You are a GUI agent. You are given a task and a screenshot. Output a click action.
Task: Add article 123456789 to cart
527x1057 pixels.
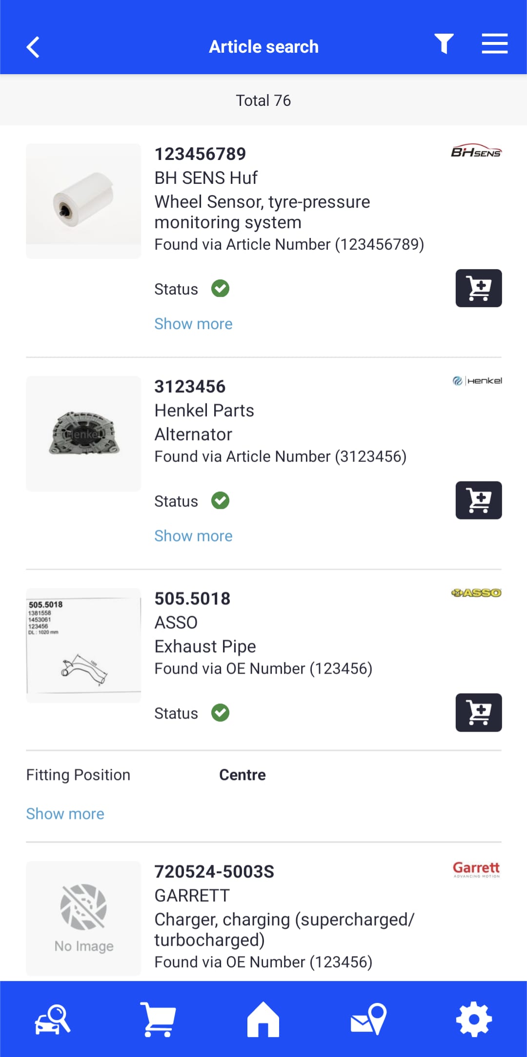[478, 288]
